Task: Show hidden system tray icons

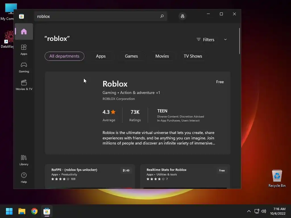Action: point(249,211)
